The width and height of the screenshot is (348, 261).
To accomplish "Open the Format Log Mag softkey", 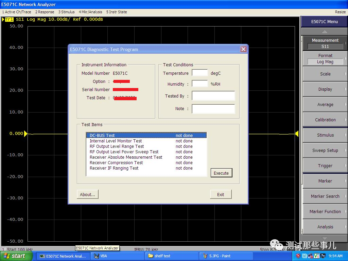I will click(325, 58).
